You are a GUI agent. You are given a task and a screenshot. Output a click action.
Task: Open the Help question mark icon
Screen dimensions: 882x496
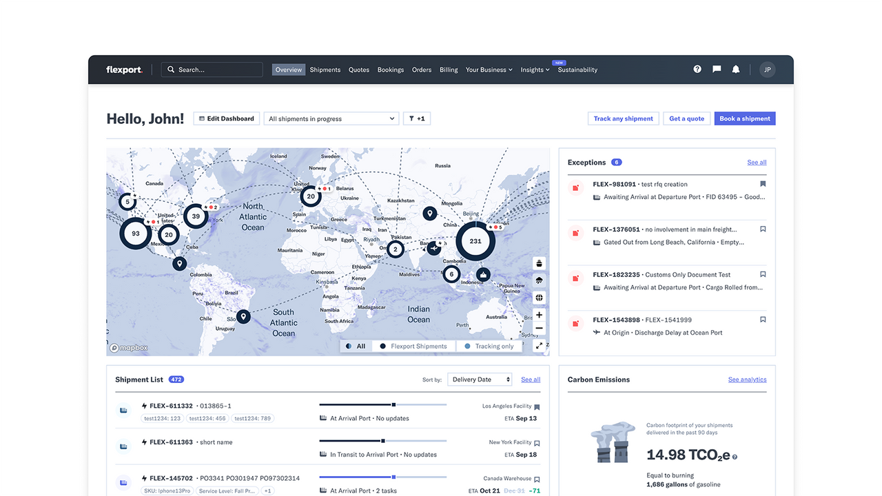click(697, 70)
